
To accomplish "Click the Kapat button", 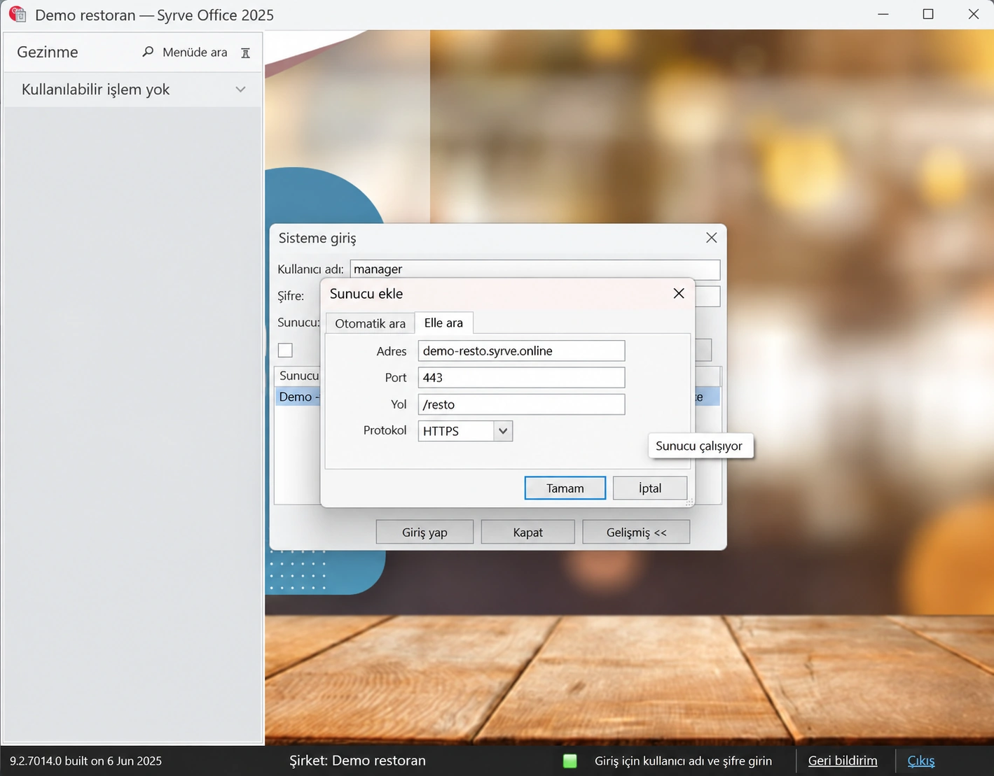I will click(527, 532).
